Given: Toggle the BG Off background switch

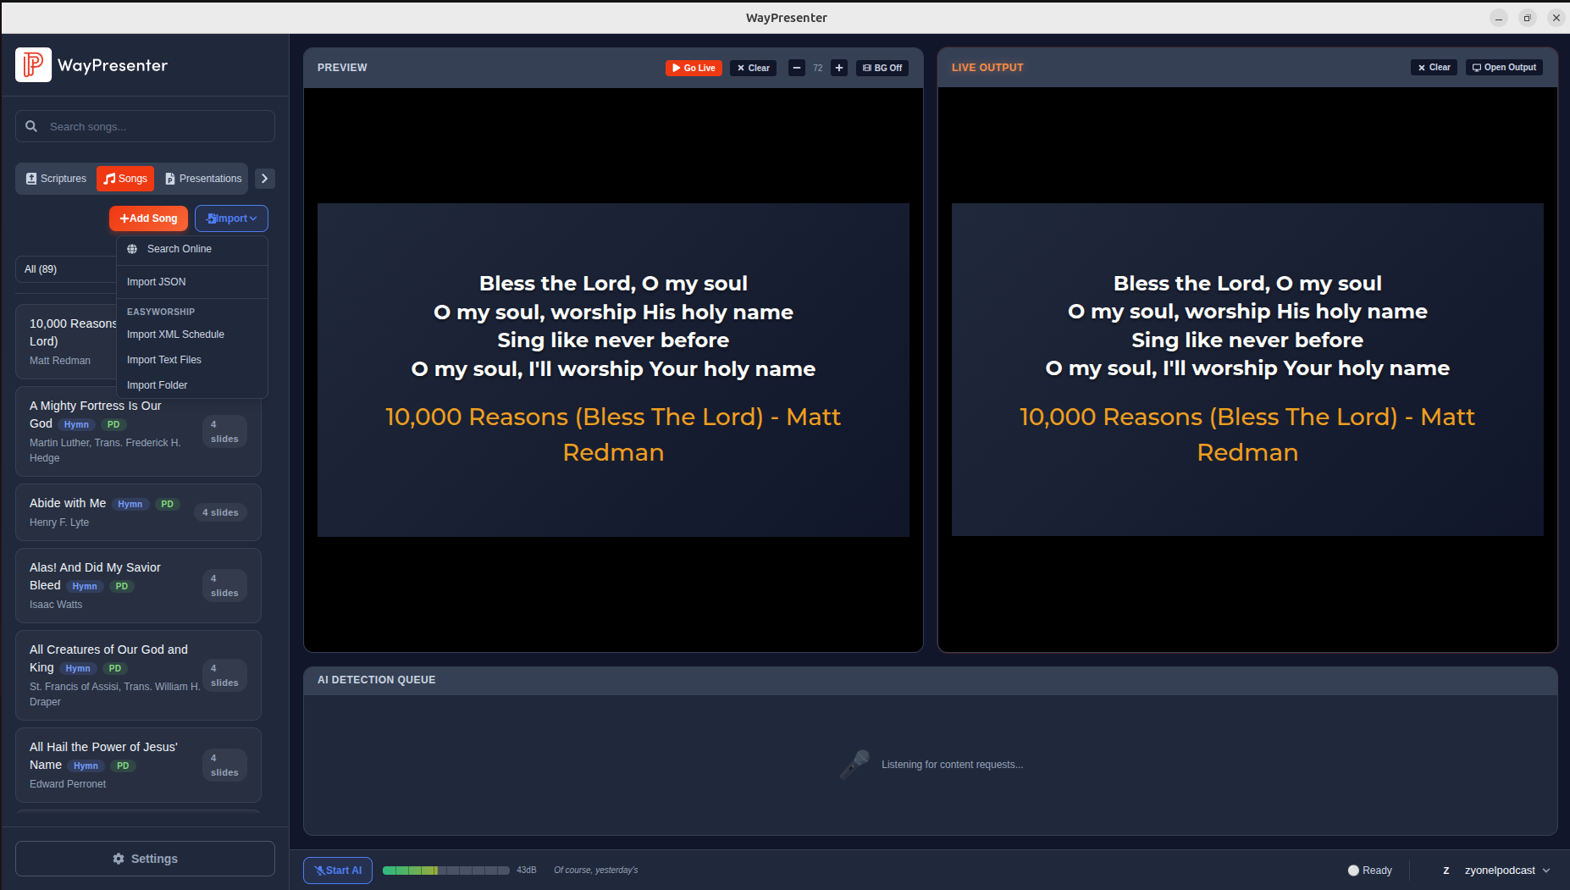Looking at the screenshot, I should 882,68.
